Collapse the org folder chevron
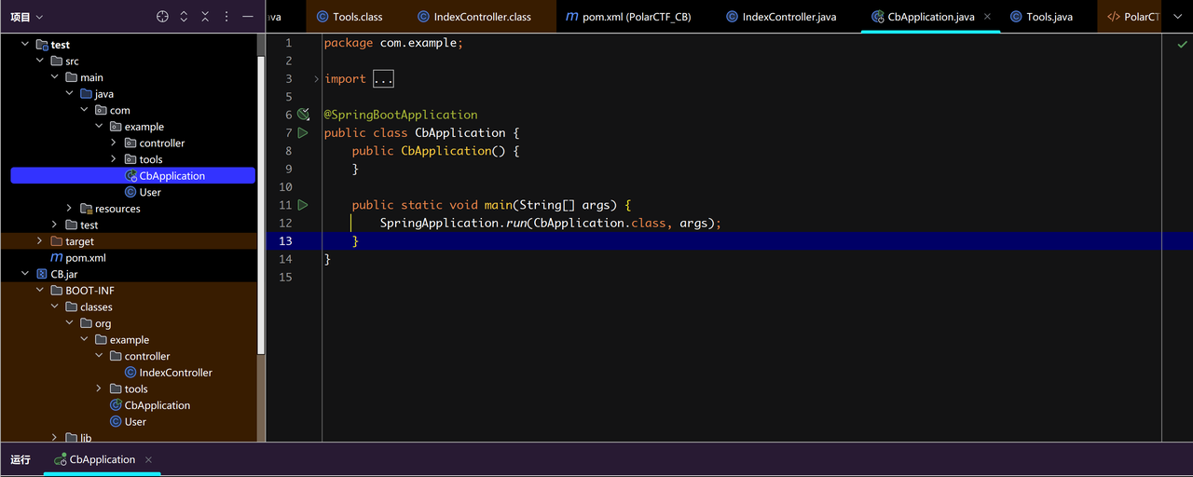Viewport: 1193px width, 477px height. coord(70,323)
